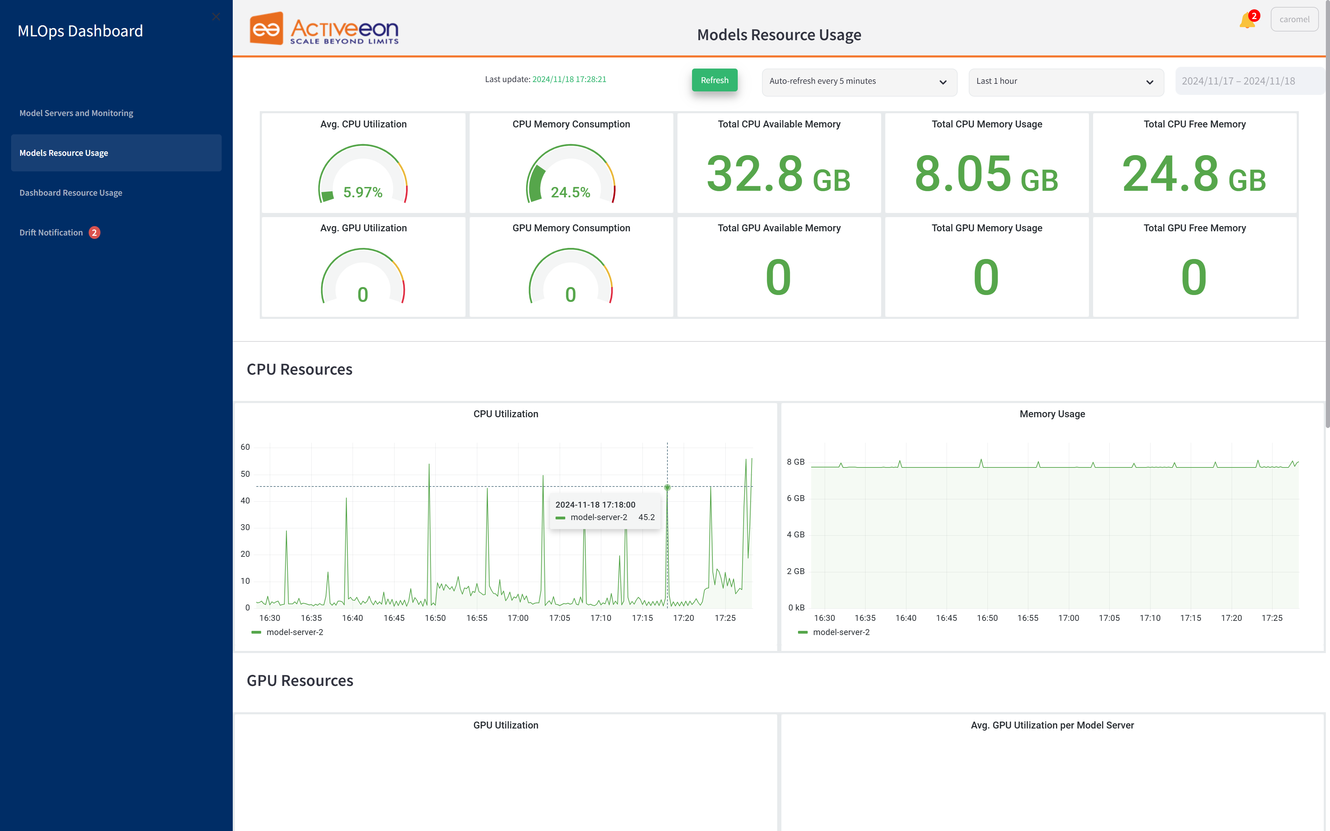1330x831 pixels.
Task: Close the sidebar with the X icon
Action: tap(216, 17)
